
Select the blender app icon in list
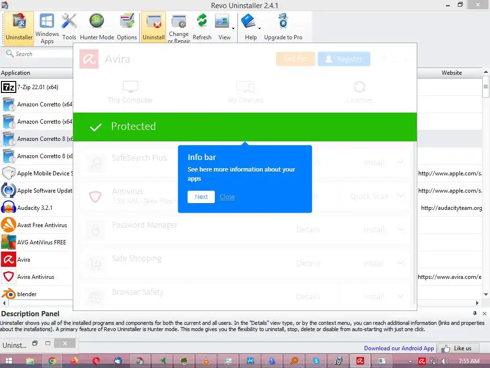(9, 294)
